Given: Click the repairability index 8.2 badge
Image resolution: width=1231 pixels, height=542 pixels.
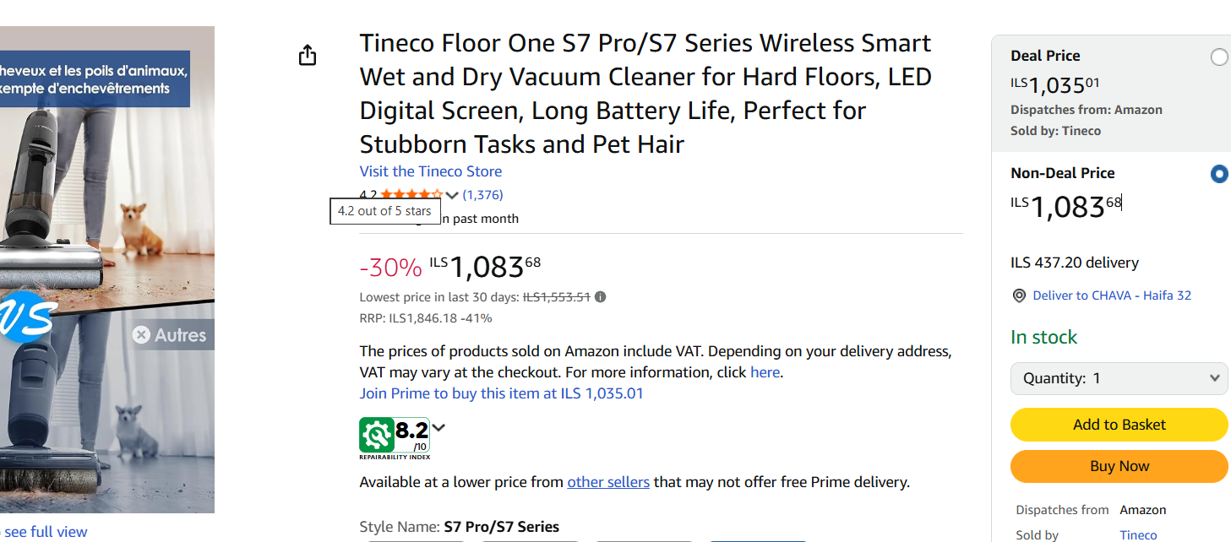Looking at the screenshot, I should (395, 436).
